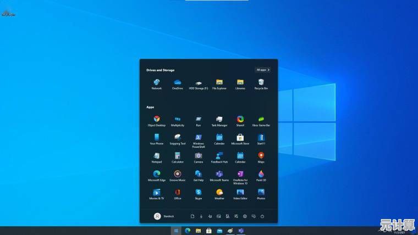The width and height of the screenshot is (418, 235).
Task: Open Microsoft Store from the taskbar
Action: click(209, 231)
